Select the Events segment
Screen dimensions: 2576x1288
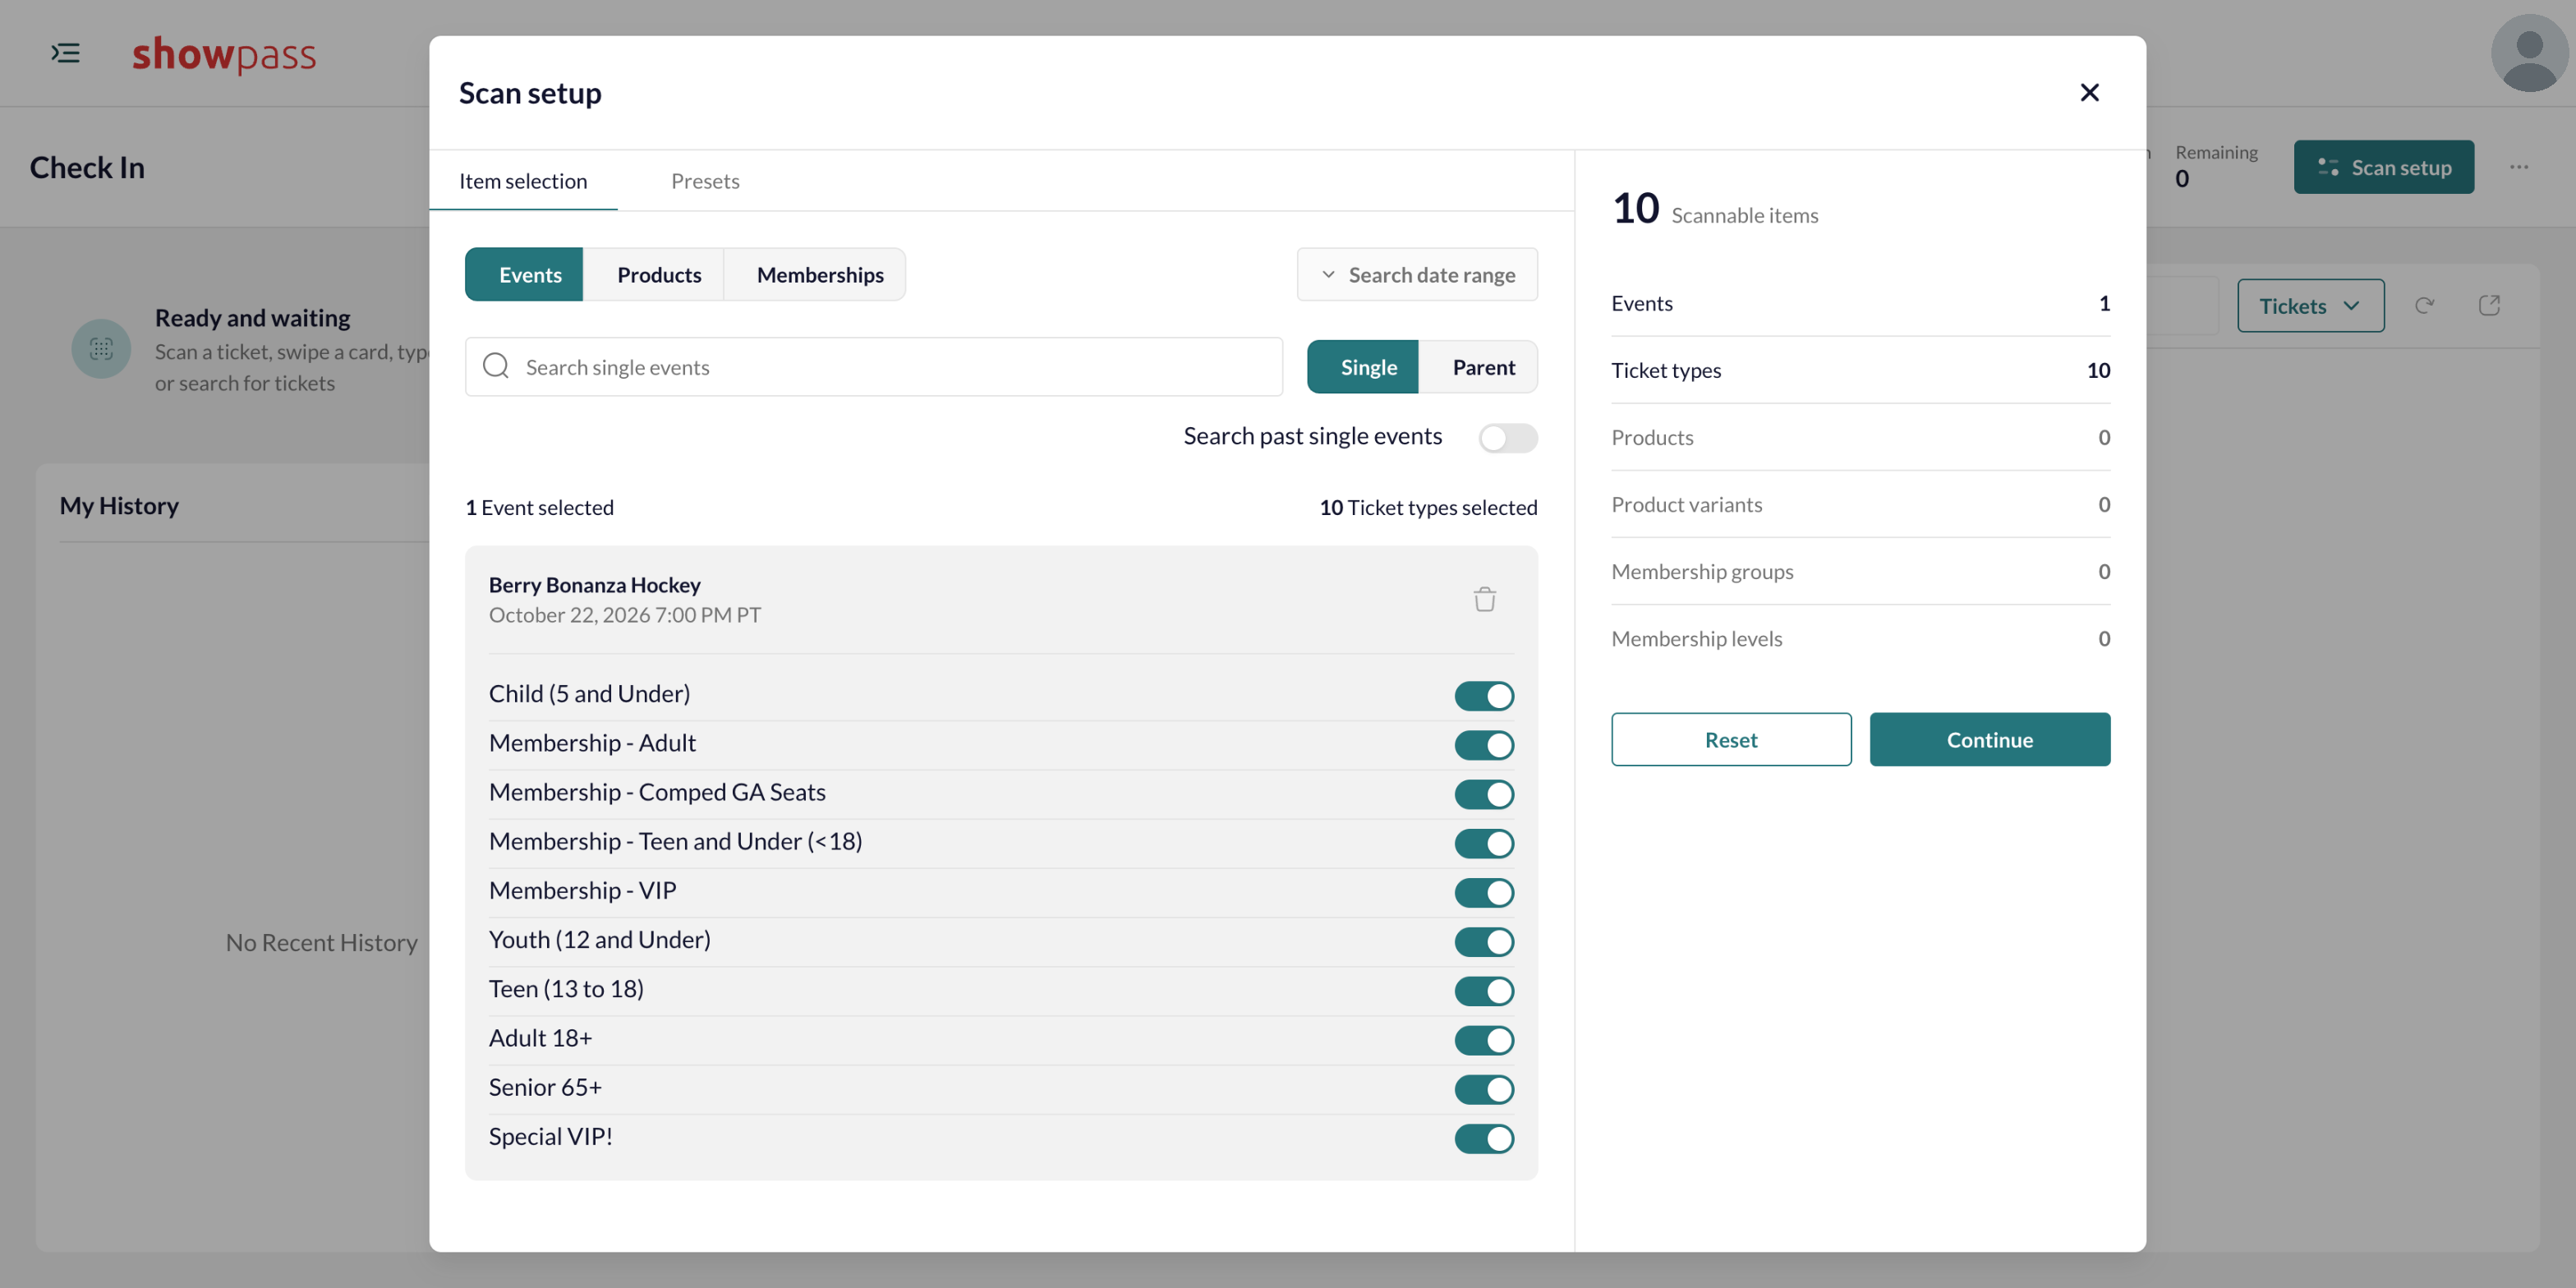pos(524,274)
